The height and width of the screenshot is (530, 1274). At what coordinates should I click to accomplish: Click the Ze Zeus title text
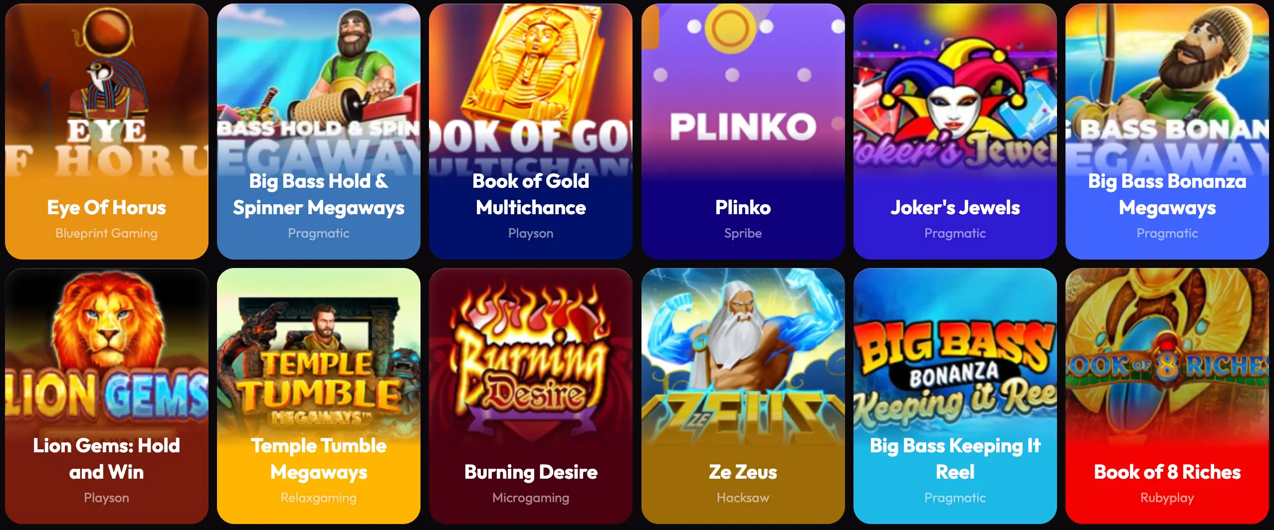tap(743, 472)
